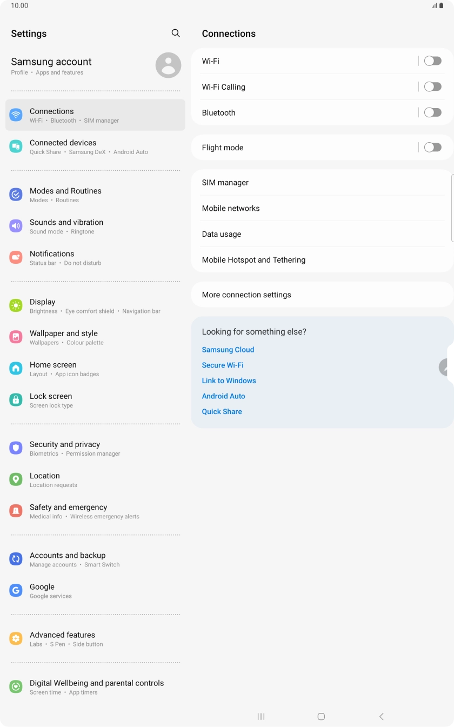Select Security and privacy in sidebar
Viewport: 454px width, 727px height.
point(65,448)
